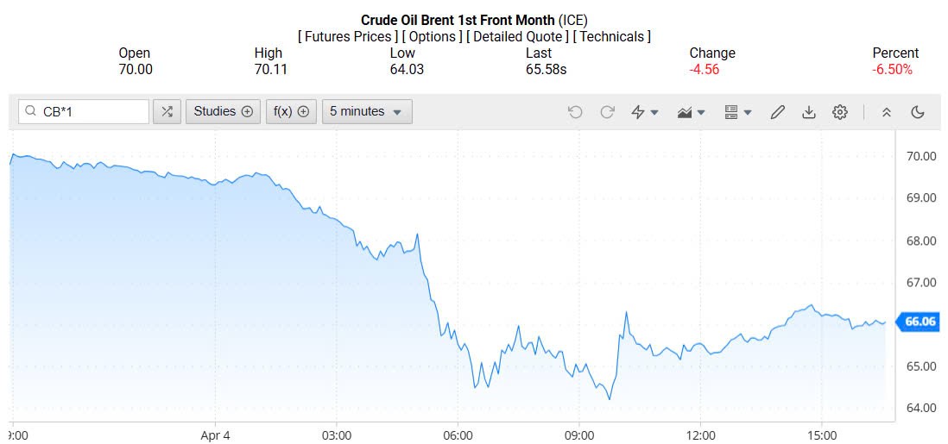Toggle dark mode moon icon

(918, 112)
